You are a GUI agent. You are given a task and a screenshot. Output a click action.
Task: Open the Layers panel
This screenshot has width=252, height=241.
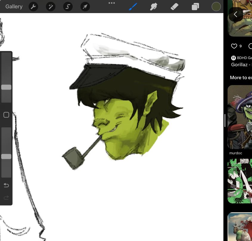pyautogui.click(x=195, y=7)
